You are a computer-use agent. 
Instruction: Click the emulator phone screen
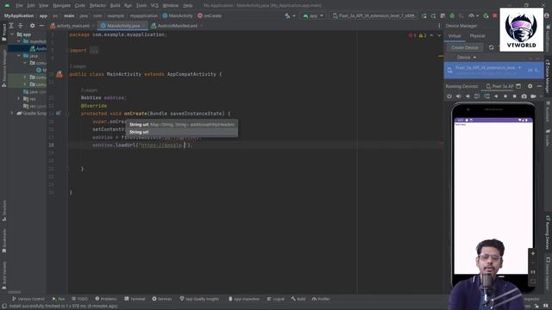pyautogui.click(x=492, y=197)
